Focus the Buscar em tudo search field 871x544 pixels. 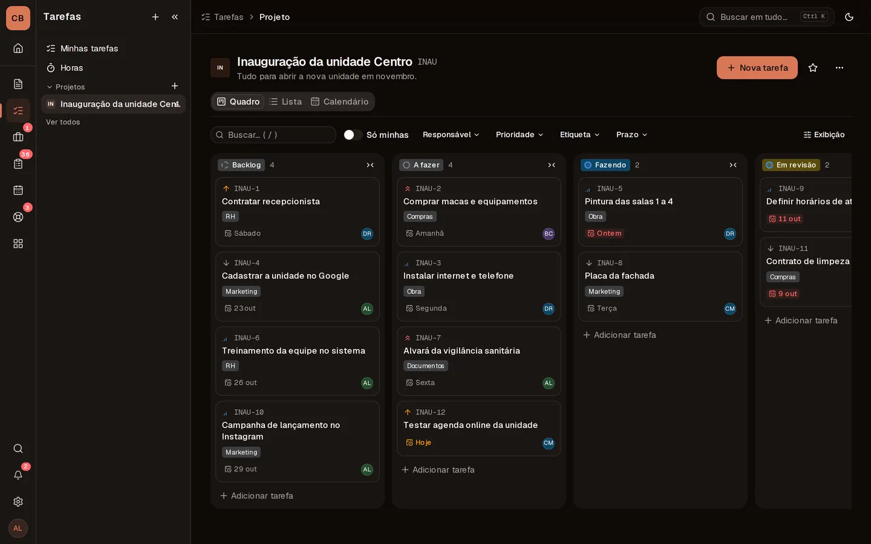pos(767,17)
